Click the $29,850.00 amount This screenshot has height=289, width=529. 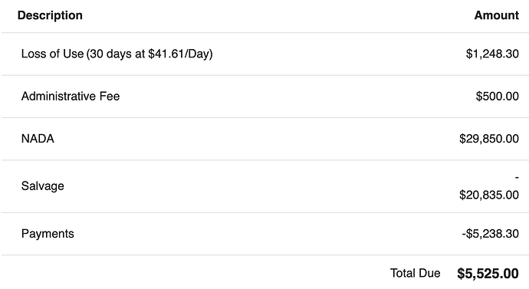click(489, 139)
